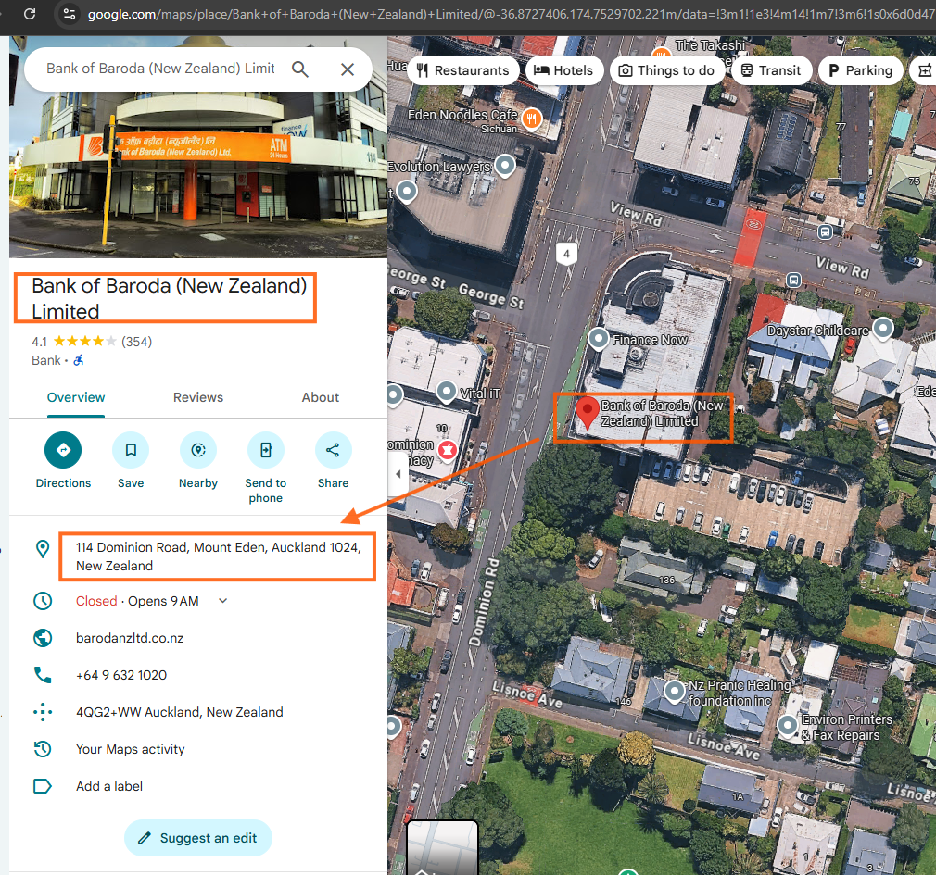Switch to the Reviews tab
Screen dimensions: 936x875
198,397
